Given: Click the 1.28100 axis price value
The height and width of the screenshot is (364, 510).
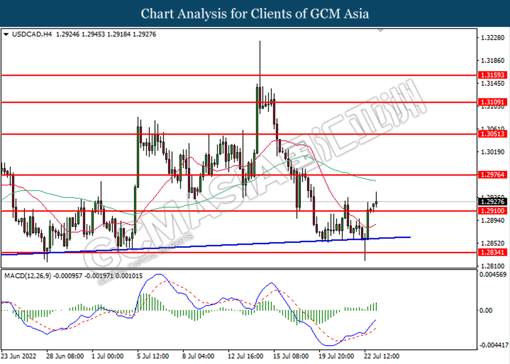Looking at the screenshot, I should (x=493, y=266).
